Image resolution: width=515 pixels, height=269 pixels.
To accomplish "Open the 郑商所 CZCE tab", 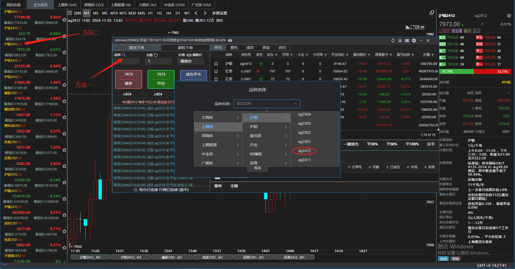I will tap(94, 5).
